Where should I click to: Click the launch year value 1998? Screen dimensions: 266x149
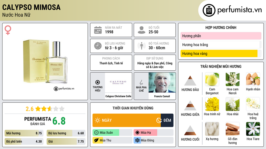coord(109,32)
